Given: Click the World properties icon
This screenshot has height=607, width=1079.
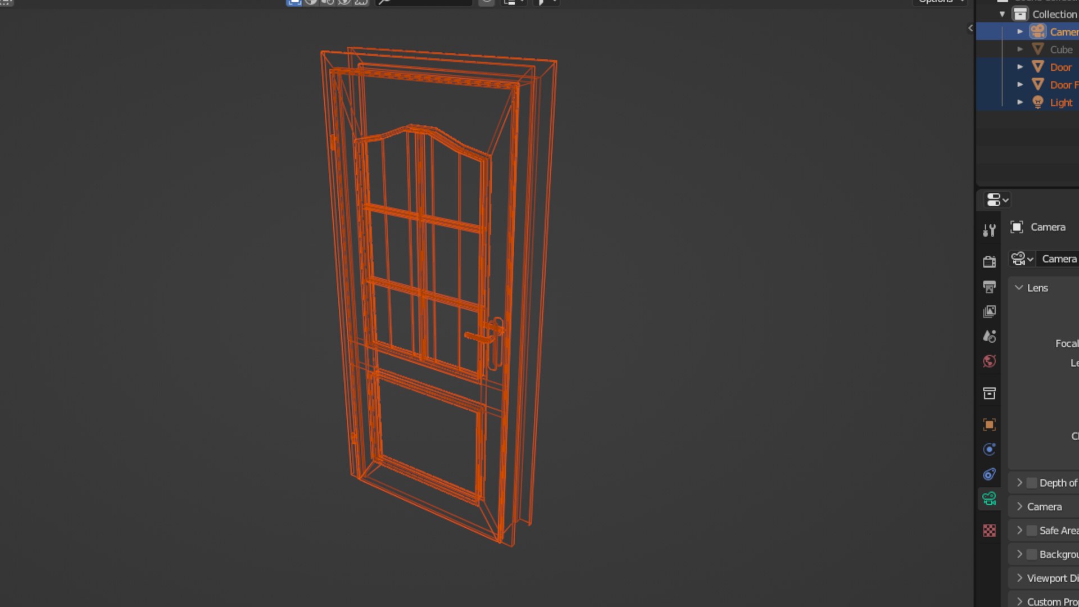Looking at the screenshot, I should click(x=989, y=361).
